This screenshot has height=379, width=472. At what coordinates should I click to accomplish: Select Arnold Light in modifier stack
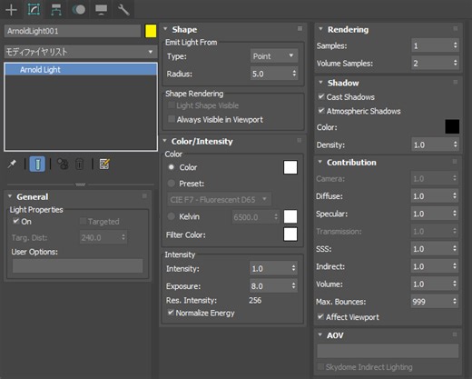pos(81,70)
